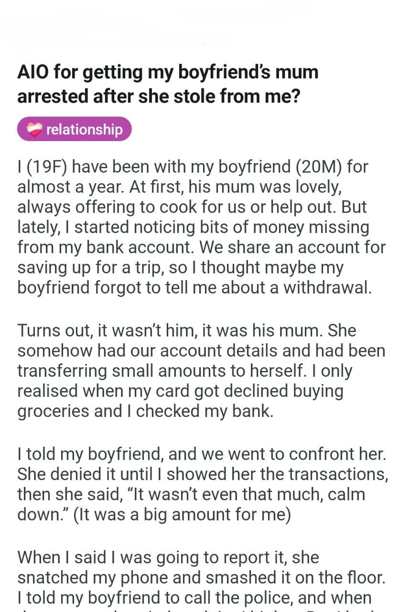Click the word "AIO" in the title
The image size is (410, 612).
[33, 72]
